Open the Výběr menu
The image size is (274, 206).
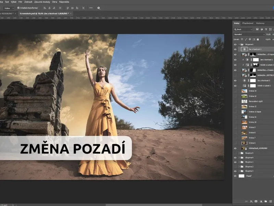(x=14, y=2)
